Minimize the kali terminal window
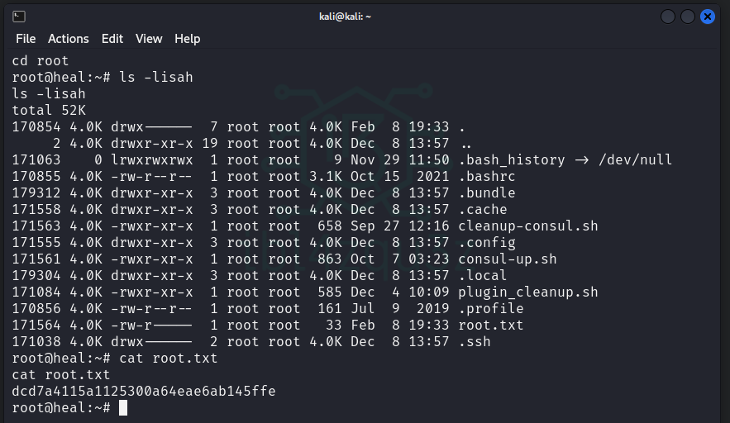Viewport: 730px width, 423px height. click(668, 17)
